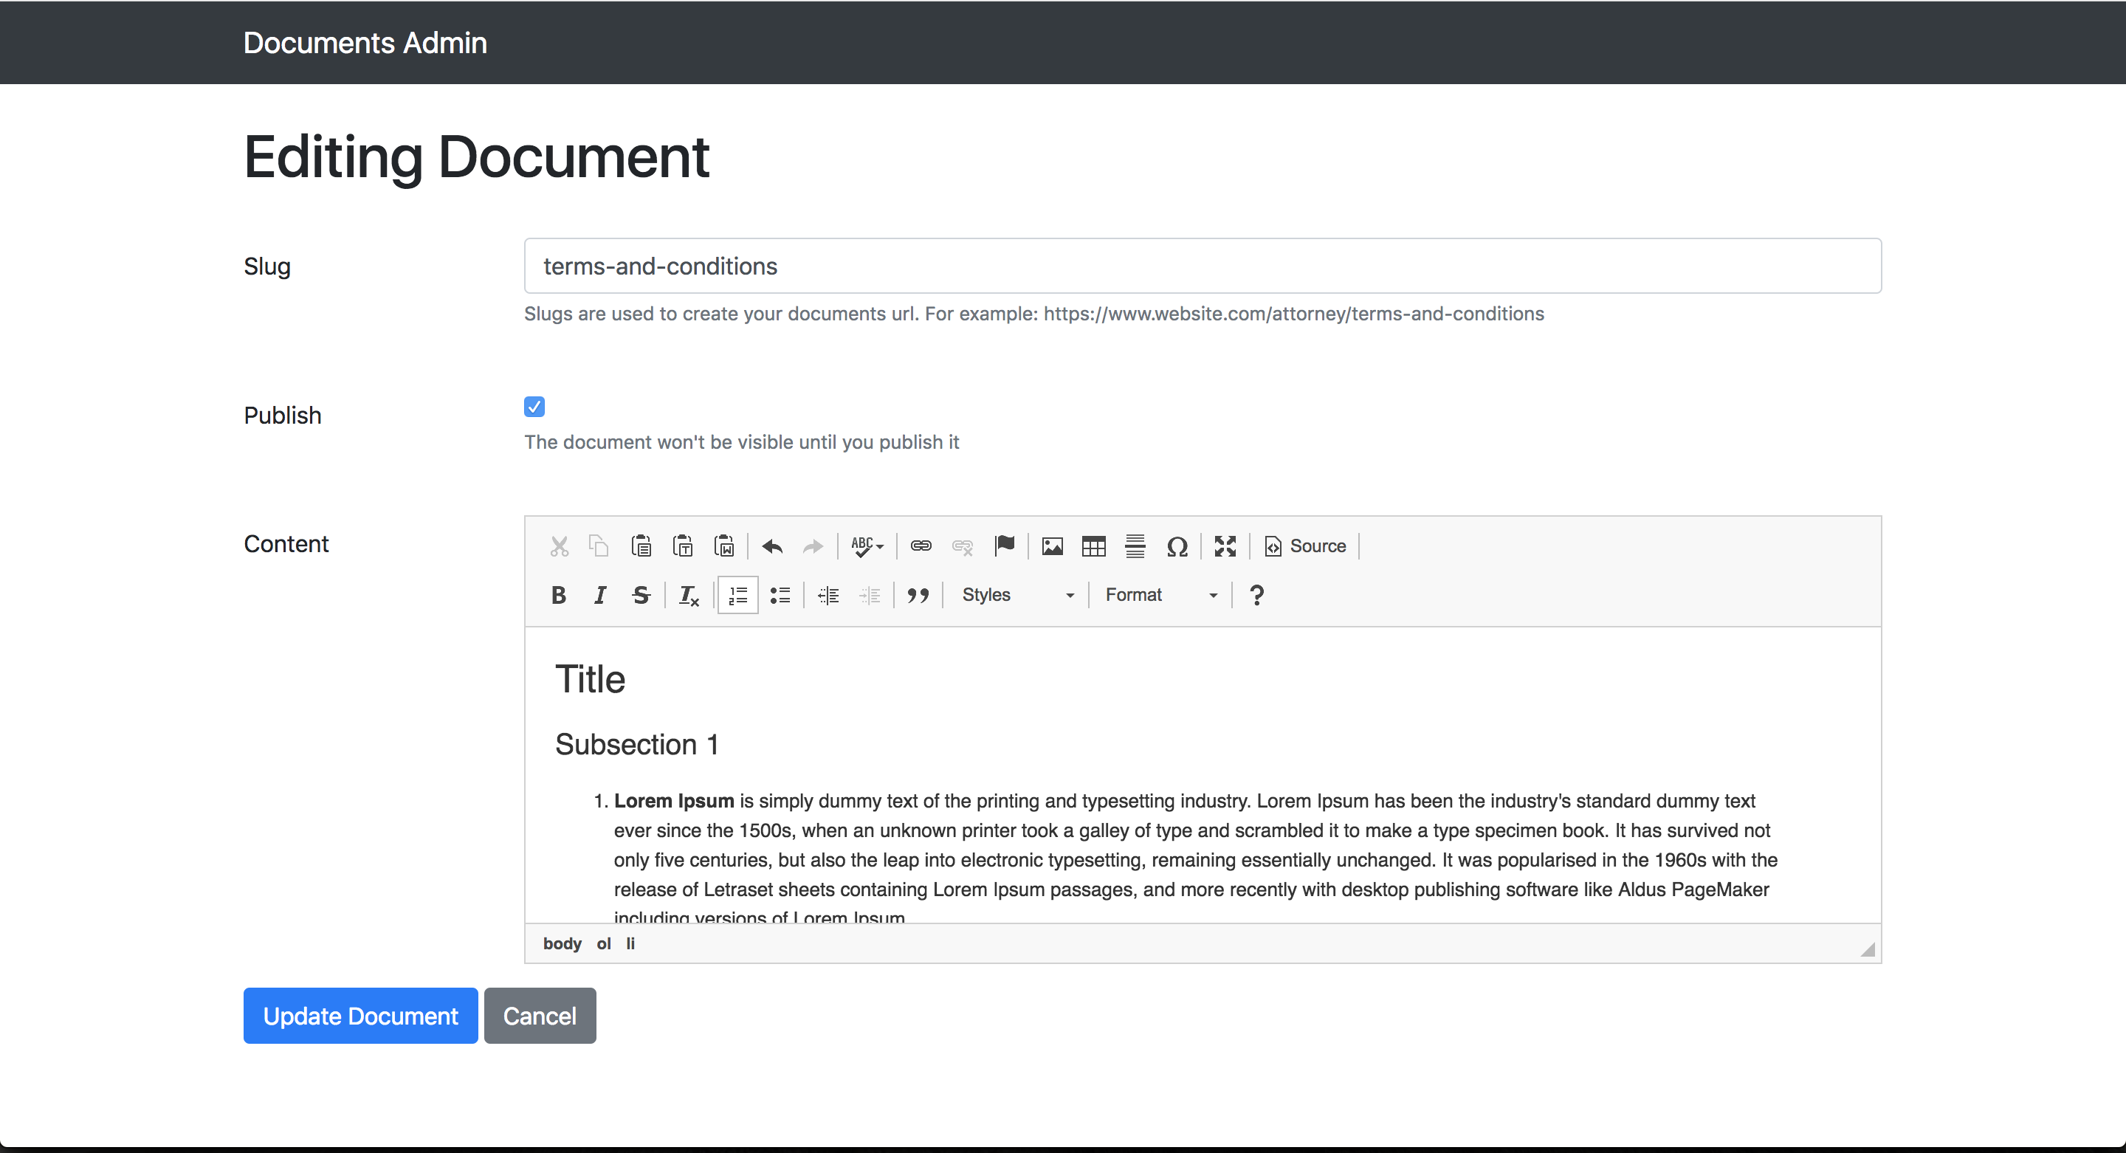This screenshot has height=1153, width=2126.
Task: Click the Slug input field
Action: tap(1203, 267)
